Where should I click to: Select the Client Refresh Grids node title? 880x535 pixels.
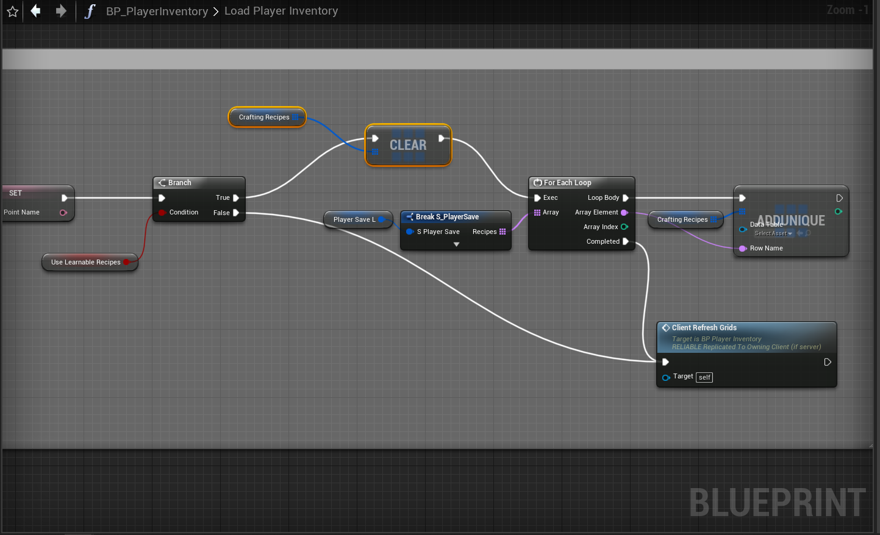(704, 328)
